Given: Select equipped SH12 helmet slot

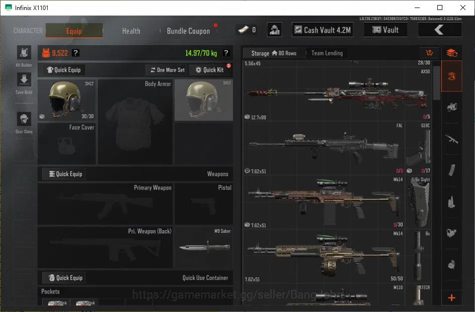Looking at the screenshot, I should click(67, 100).
